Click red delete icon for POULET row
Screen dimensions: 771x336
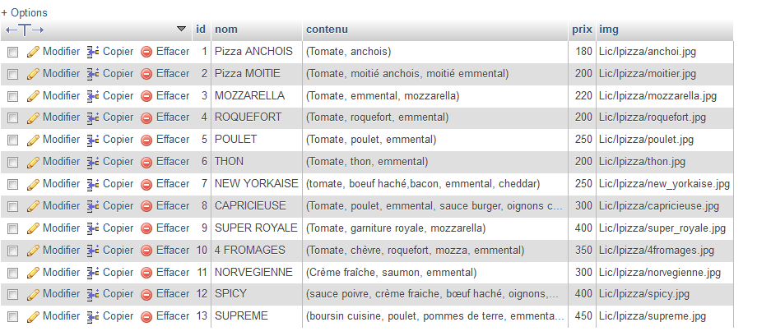146,140
